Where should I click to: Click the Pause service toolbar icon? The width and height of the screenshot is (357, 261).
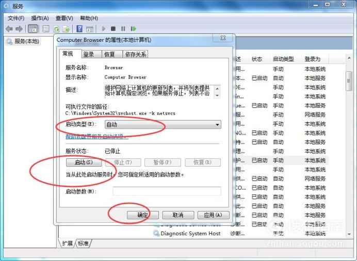point(123,29)
